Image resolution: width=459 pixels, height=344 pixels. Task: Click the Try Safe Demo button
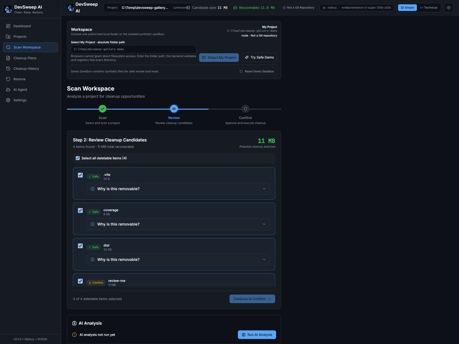tap(260, 58)
